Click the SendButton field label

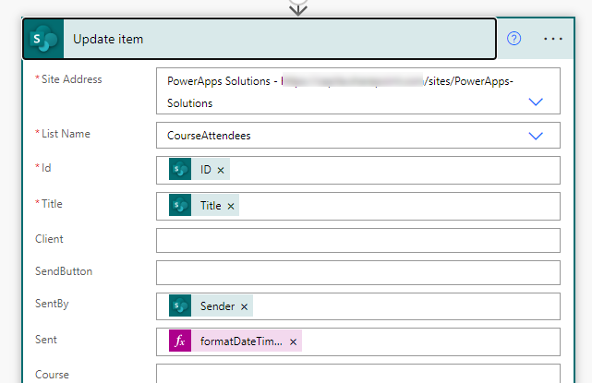[64, 271]
